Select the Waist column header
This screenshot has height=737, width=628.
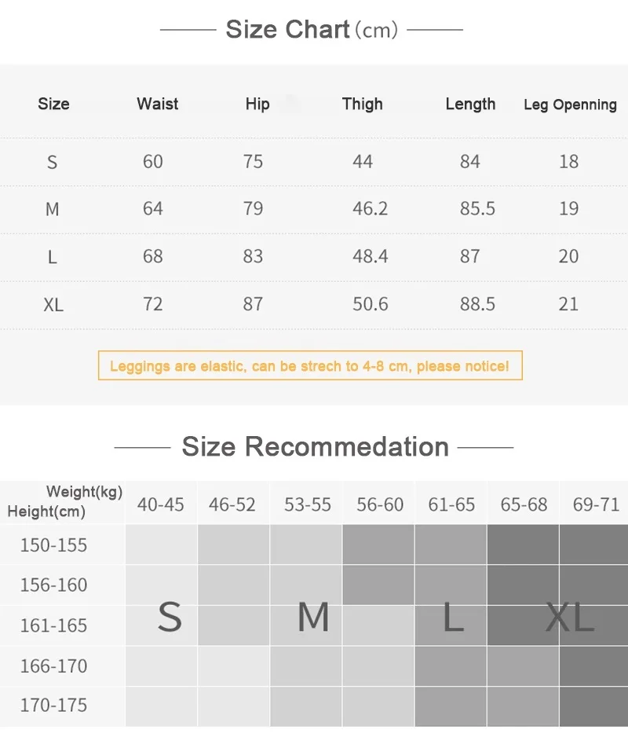pos(157,104)
